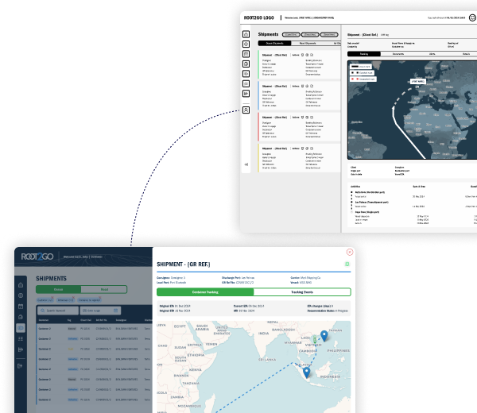Click the port label marker on dark map
The height and width of the screenshot is (413, 477).
[x=417, y=82]
